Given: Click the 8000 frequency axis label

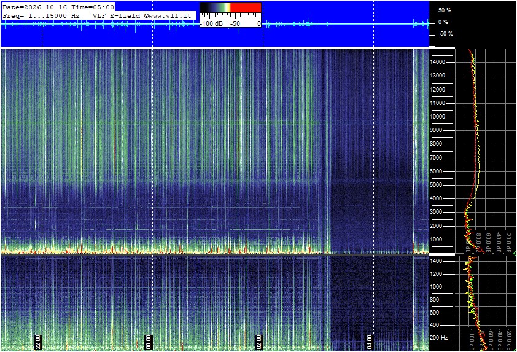Looking at the screenshot, I should tap(436, 144).
